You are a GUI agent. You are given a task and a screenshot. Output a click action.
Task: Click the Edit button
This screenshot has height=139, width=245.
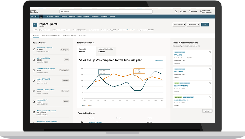tap(205, 25)
